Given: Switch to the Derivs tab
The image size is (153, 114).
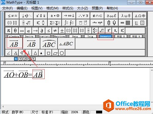Looking at the screenshot, I should [x=29, y=36].
